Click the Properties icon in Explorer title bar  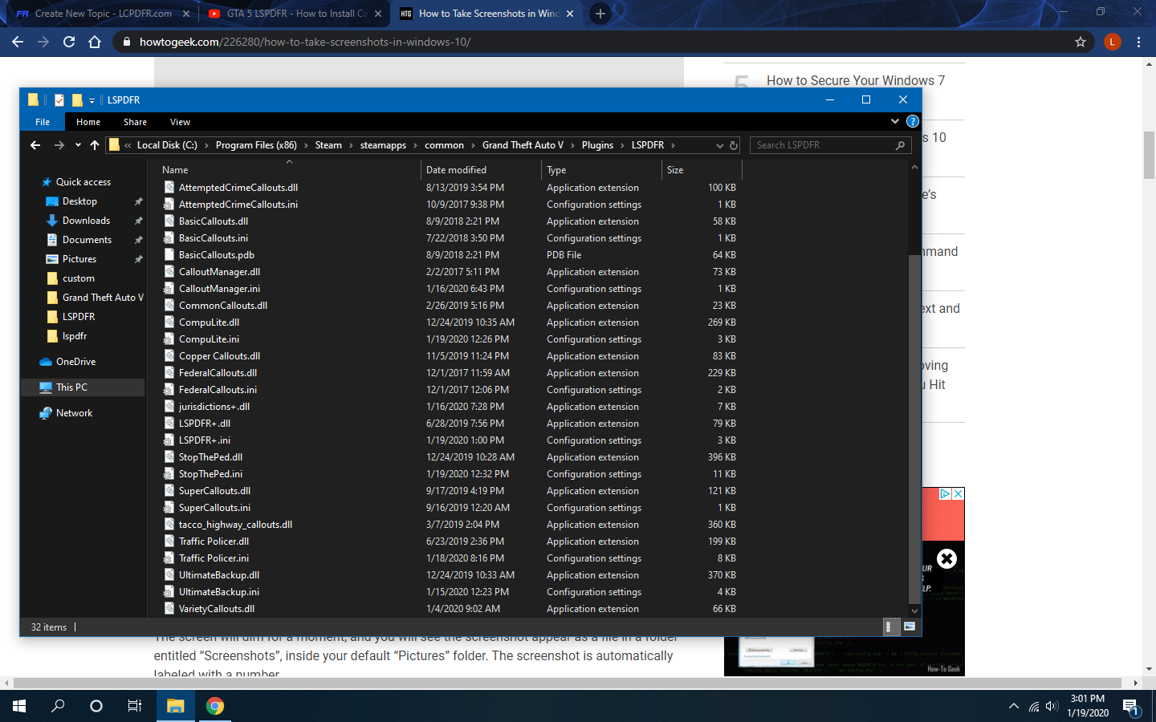(59, 100)
